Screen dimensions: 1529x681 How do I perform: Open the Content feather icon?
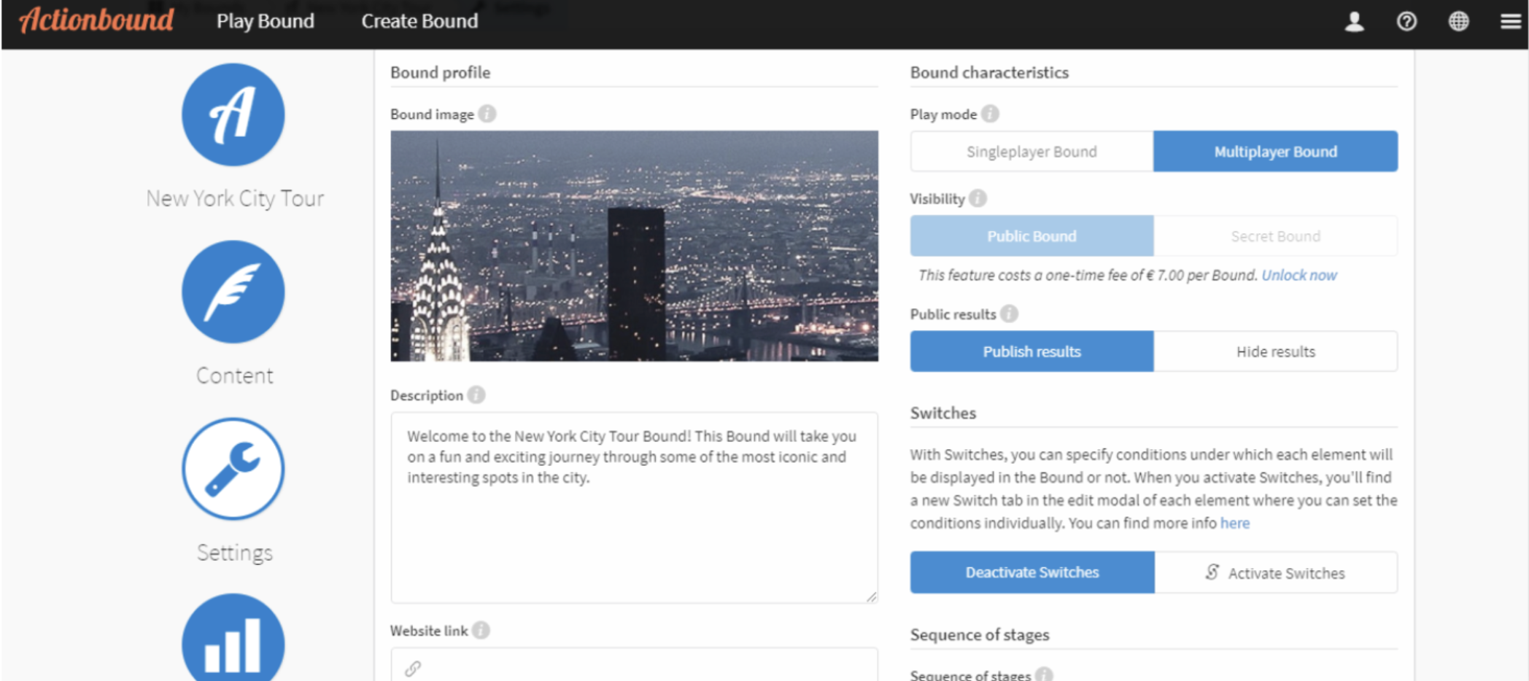tap(233, 292)
